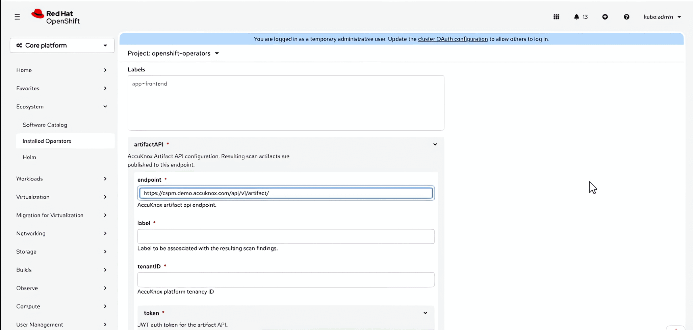Expand the Favorites navigation section
693x330 pixels.
tap(61, 88)
